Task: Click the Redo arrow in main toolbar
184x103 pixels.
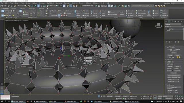Action: 5,6
